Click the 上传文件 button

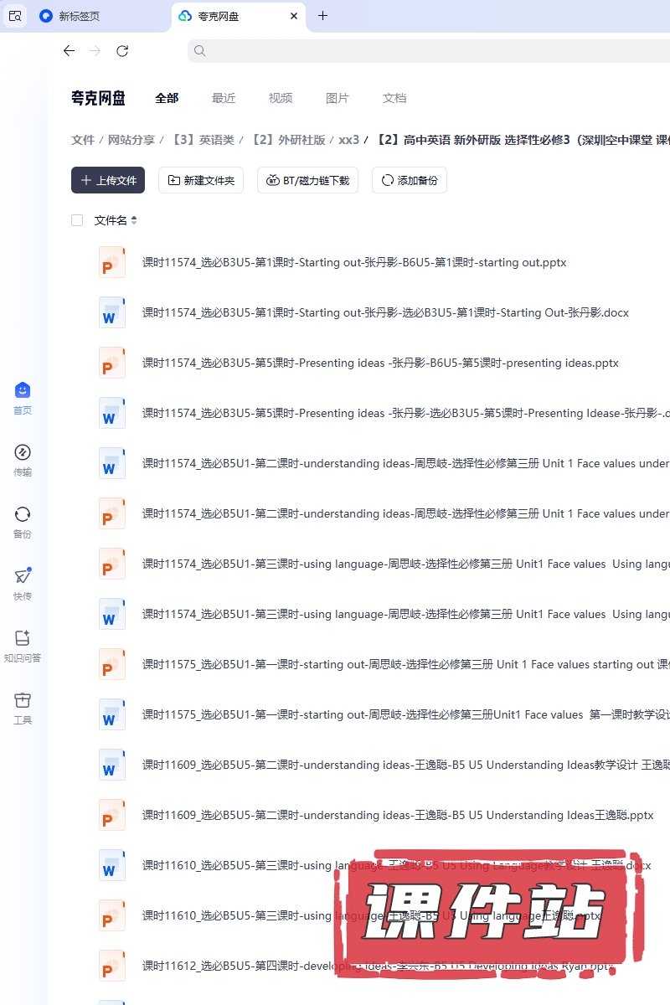(x=108, y=180)
